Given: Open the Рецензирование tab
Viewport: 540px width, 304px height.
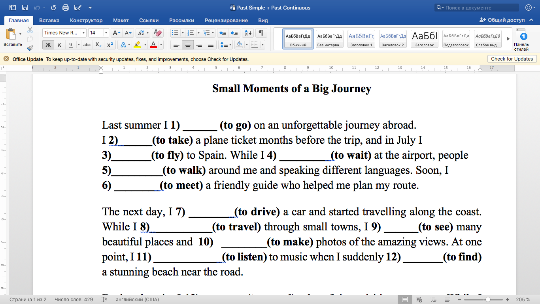Looking at the screenshot, I should click(226, 20).
